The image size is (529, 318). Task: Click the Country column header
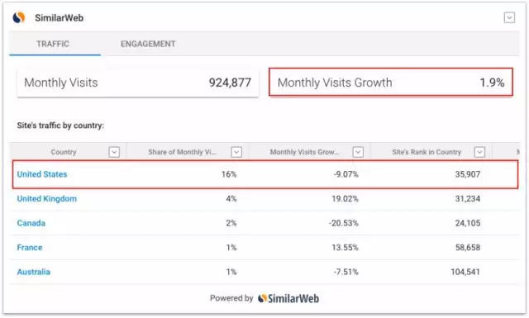coord(64,152)
